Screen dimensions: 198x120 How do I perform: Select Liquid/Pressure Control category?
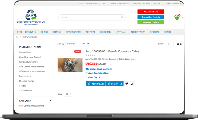pos(30,57)
